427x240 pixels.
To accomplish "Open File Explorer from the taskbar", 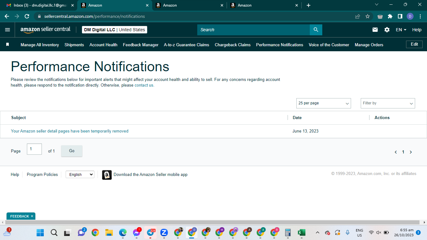I will coord(109,232).
